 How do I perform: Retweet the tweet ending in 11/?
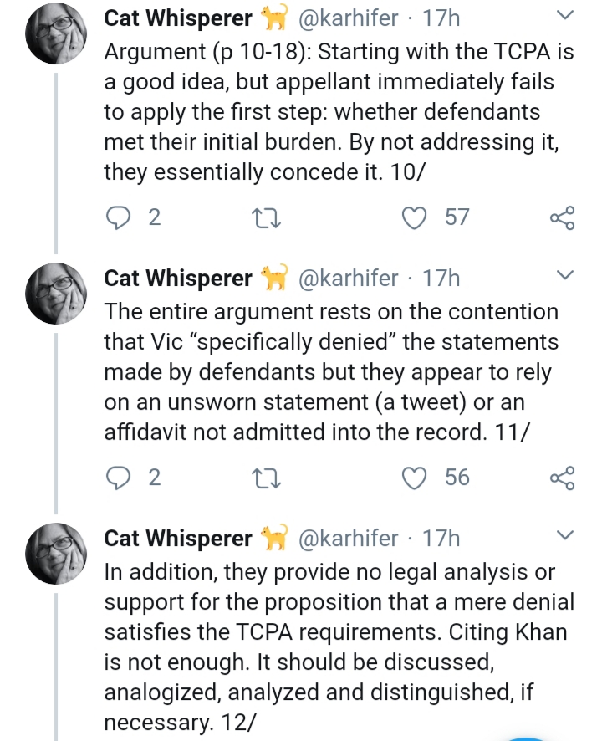click(x=266, y=478)
